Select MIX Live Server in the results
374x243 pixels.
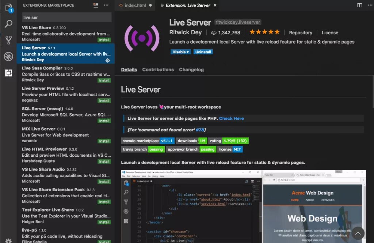pos(66,135)
